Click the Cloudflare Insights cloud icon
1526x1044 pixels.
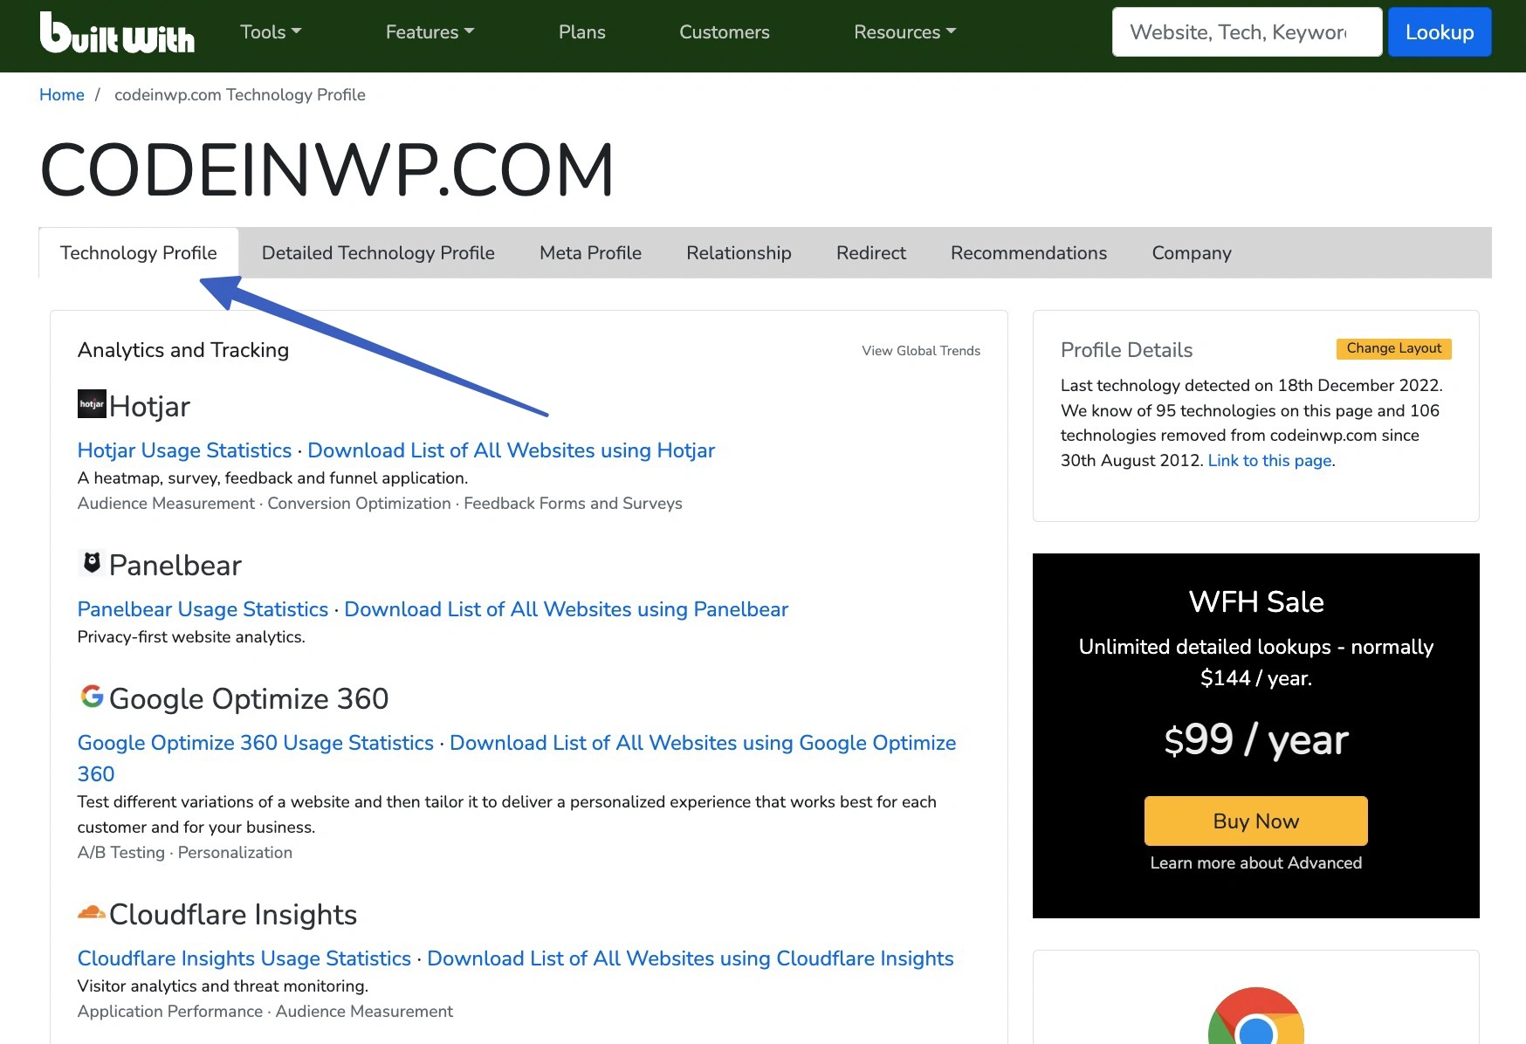[x=92, y=912]
